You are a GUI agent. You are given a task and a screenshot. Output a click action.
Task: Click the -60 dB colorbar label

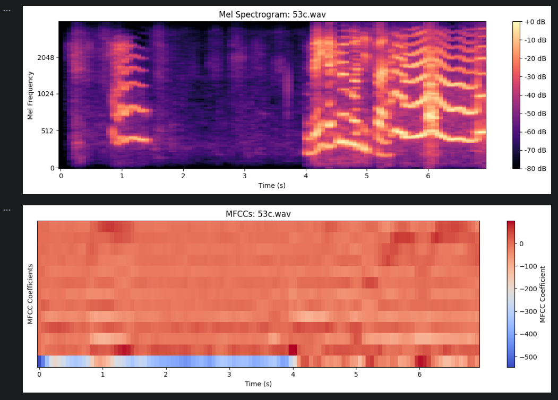tap(535, 132)
